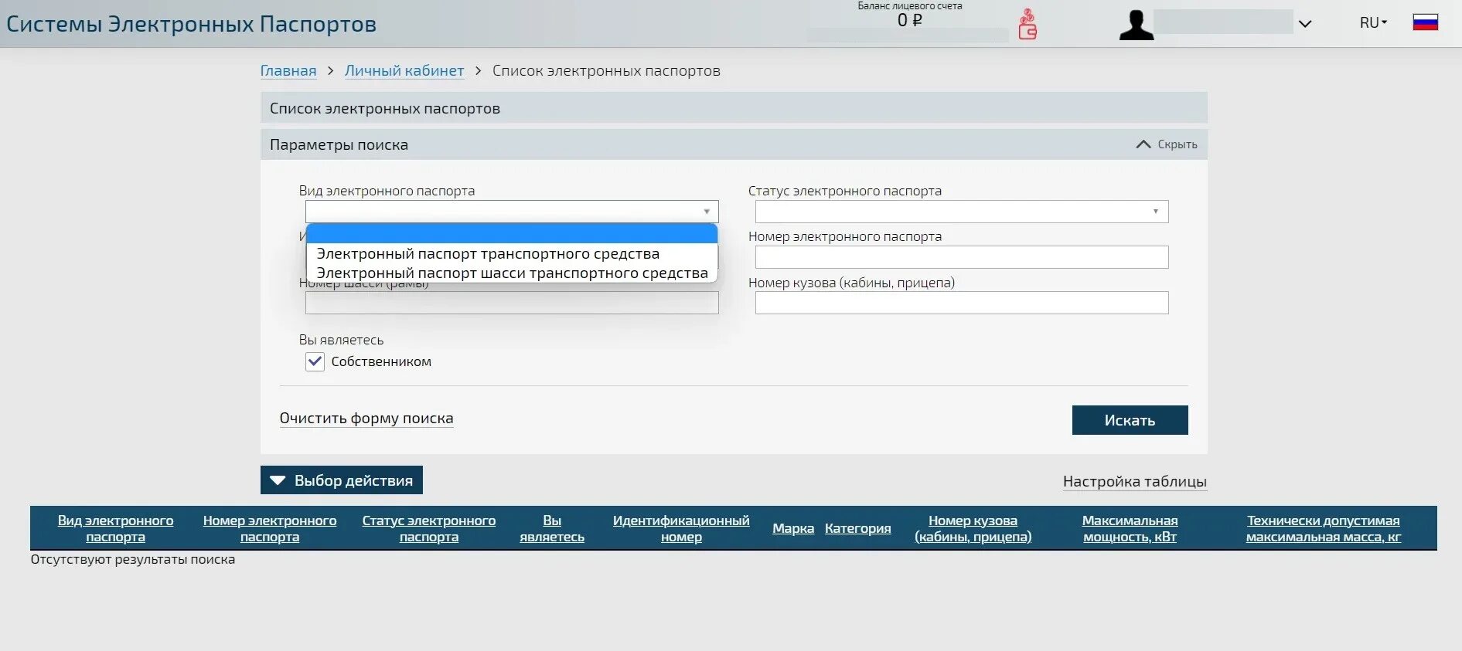The height and width of the screenshot is (651, 1462).
Task: Sort by Вы являетесь column header
Action: pos(552,528)
